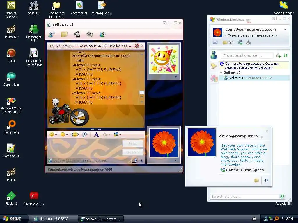Open the video and music activities icon
298x223 pixels.
point(90,34)
